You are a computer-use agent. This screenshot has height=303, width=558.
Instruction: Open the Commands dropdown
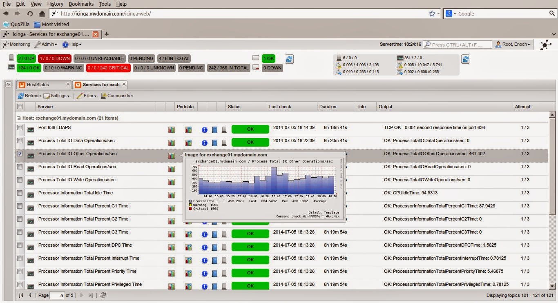(117, 96)
